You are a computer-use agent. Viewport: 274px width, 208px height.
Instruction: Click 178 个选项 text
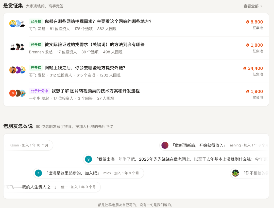coord(83,29)
